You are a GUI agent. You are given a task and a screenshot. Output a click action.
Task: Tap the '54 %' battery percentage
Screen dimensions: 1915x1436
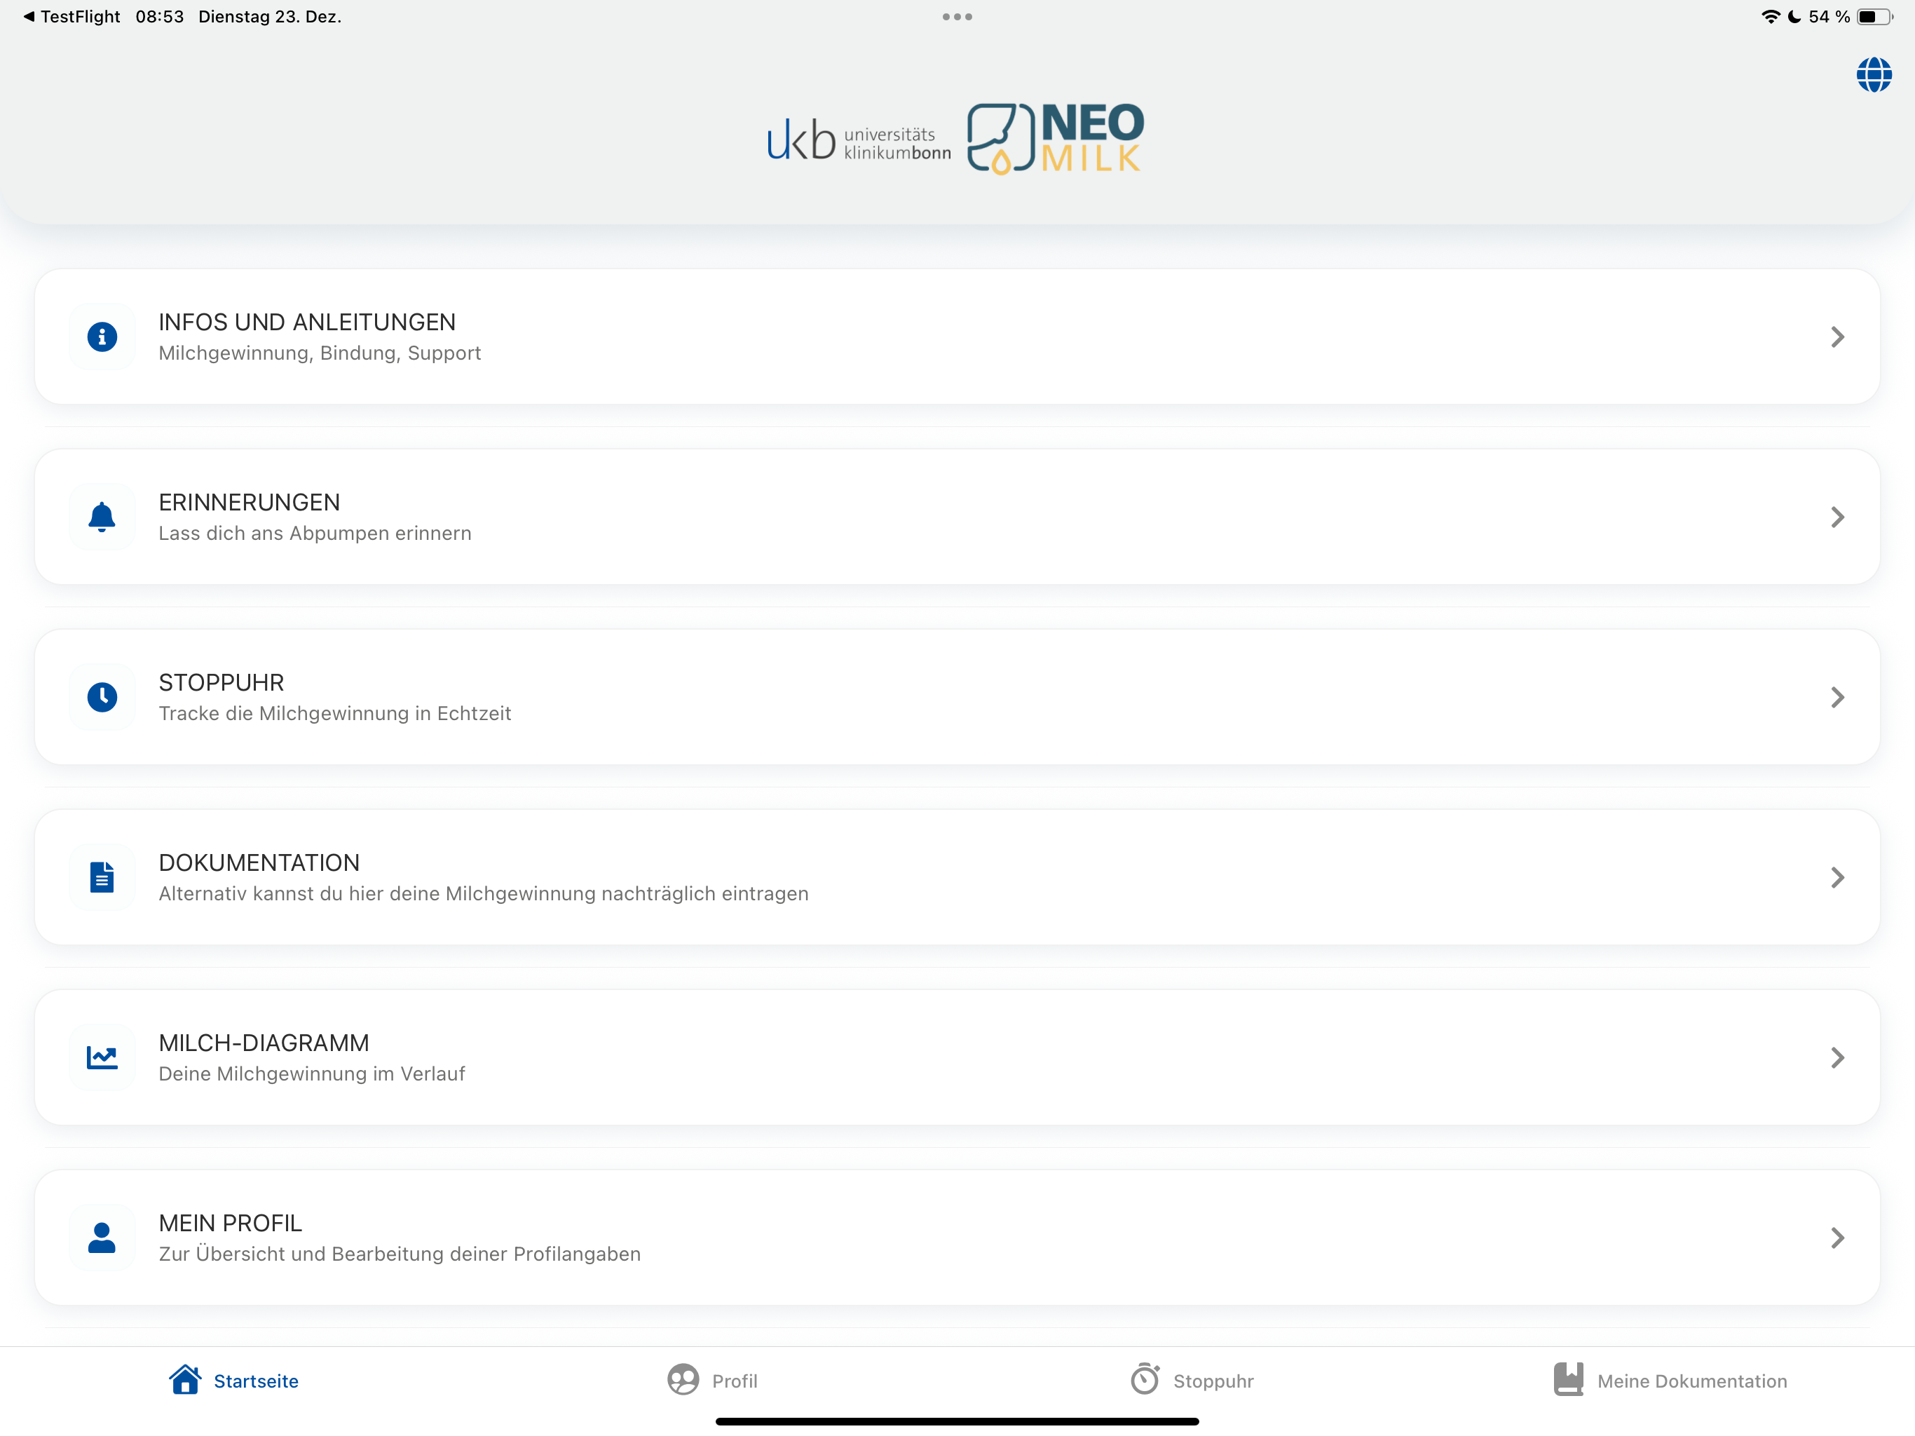click(x=1829, y=16)
